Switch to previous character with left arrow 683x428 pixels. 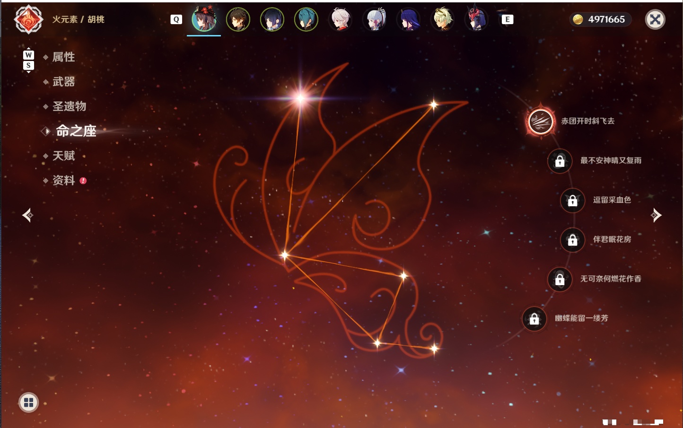[x=27, y=215]
